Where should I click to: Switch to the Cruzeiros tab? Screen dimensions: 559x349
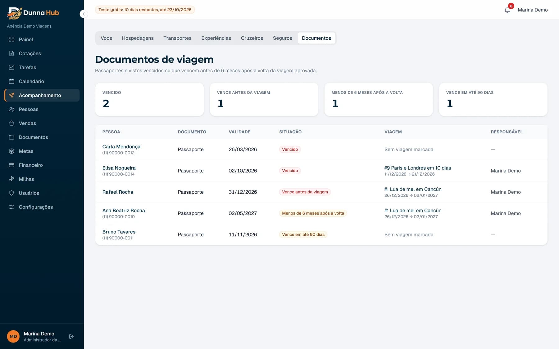coord(252,38)
